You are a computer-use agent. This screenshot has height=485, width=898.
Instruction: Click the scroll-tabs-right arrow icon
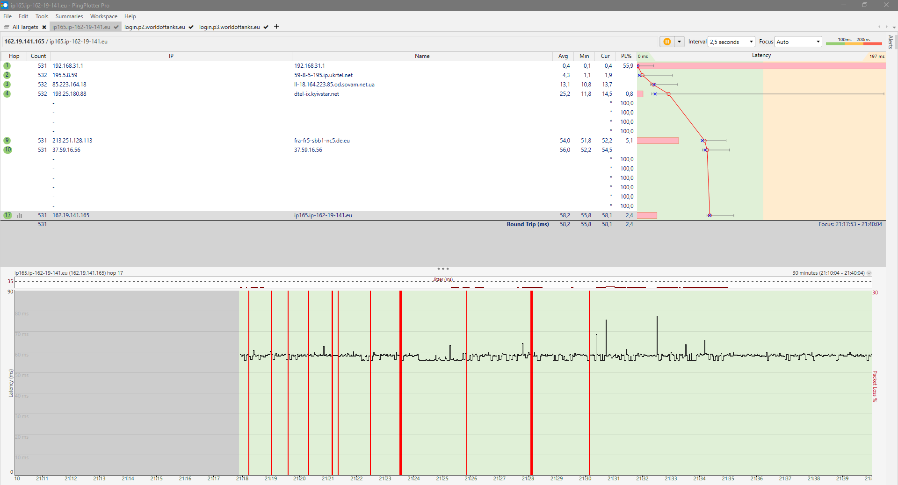(886, 27)
